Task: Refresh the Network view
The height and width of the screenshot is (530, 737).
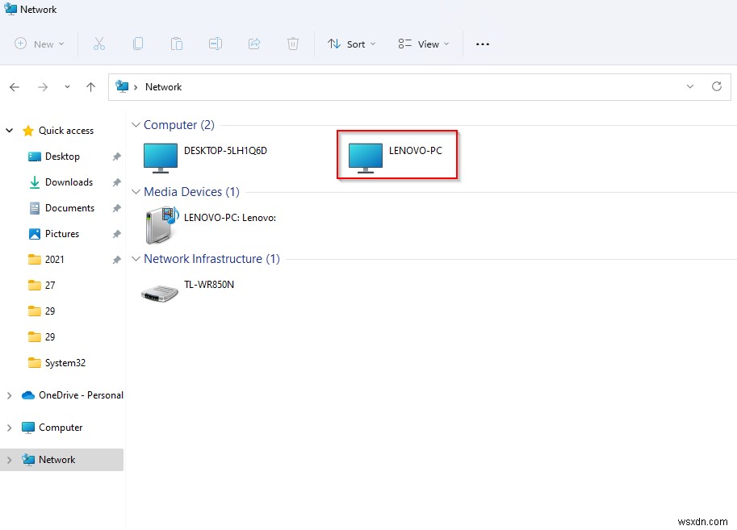Action: [x=717, y=86]
